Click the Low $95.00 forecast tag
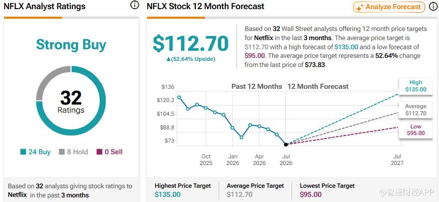 tap(416, 129)
